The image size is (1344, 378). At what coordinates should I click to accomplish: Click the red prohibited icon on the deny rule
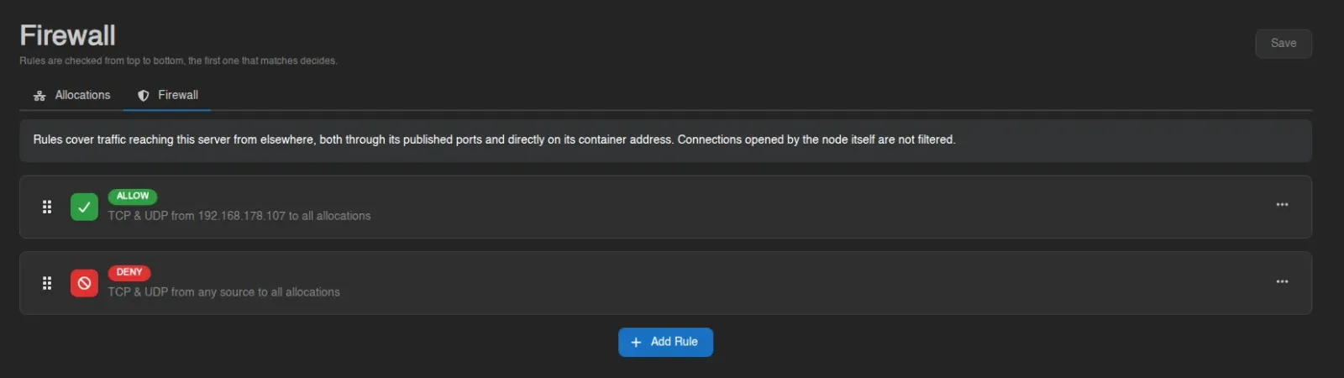pos(84,283)
